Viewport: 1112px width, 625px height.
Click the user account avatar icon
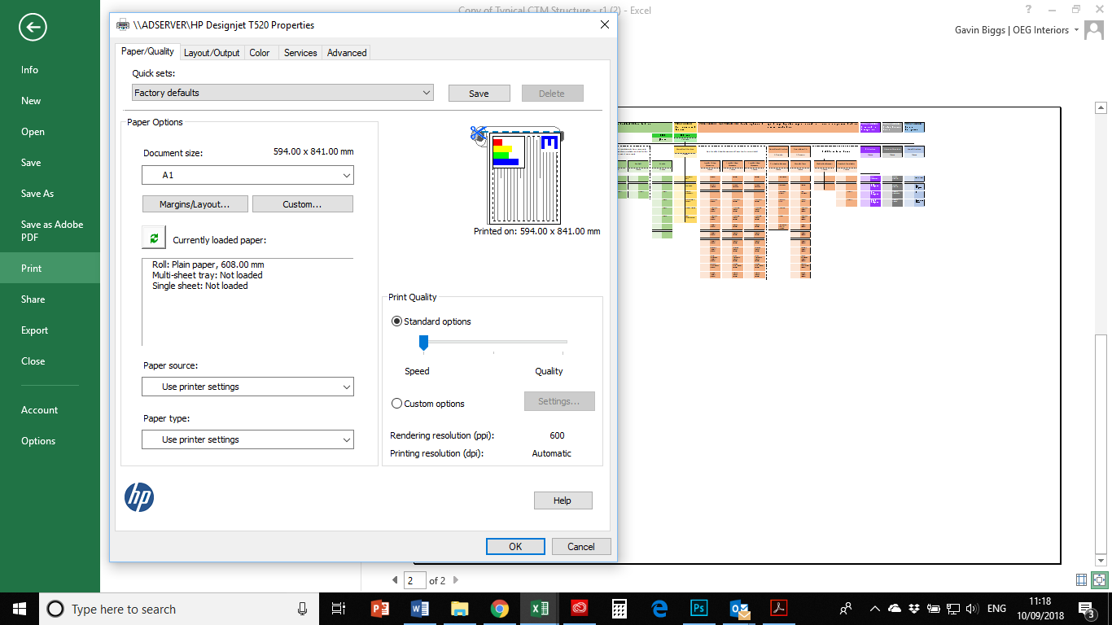tap(1093, 30)
